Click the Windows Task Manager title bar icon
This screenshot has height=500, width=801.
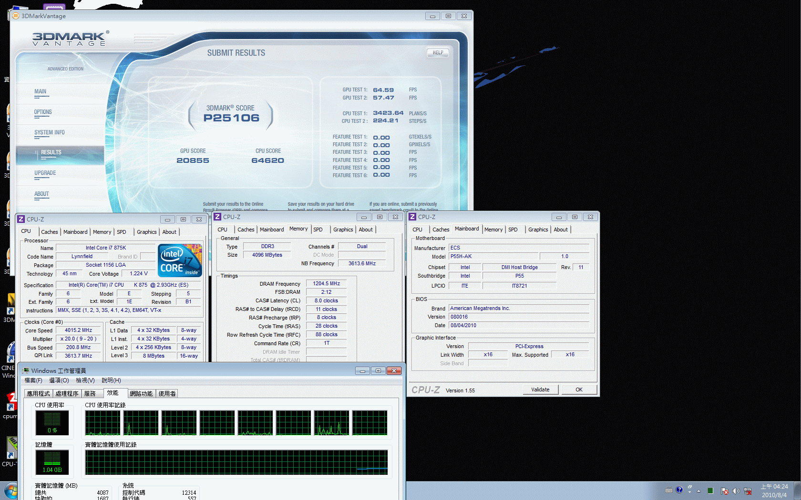click(26, 370)
